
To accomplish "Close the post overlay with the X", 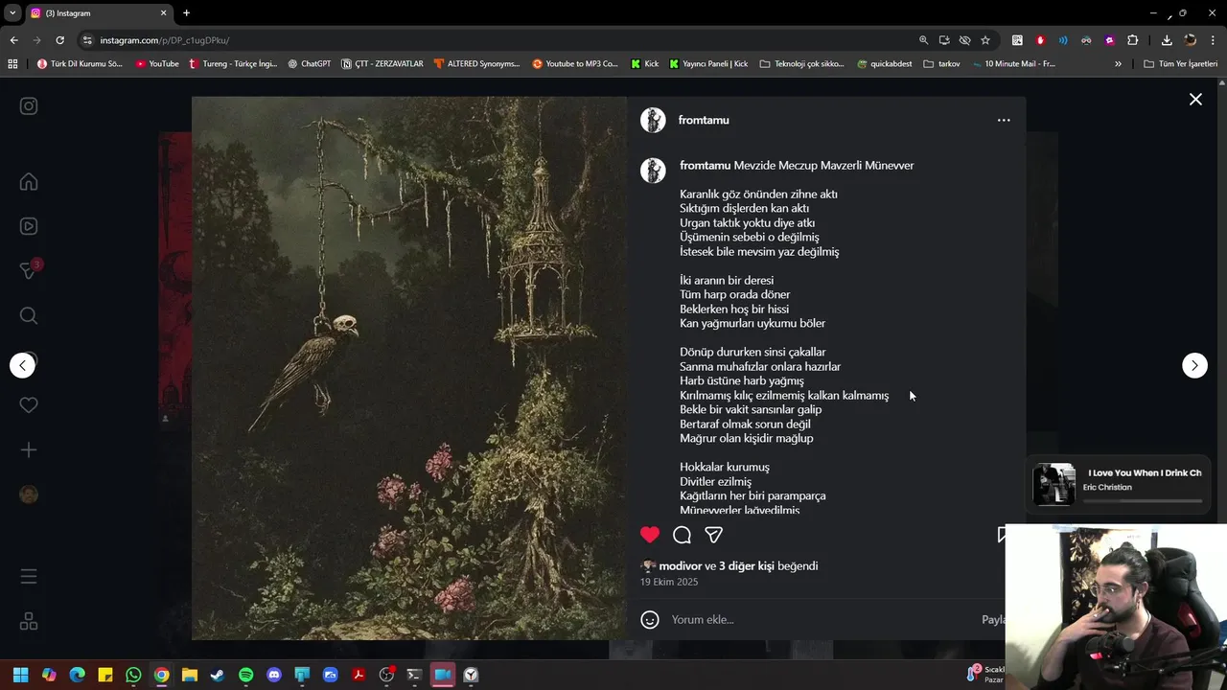I will tap(1195, 100).
